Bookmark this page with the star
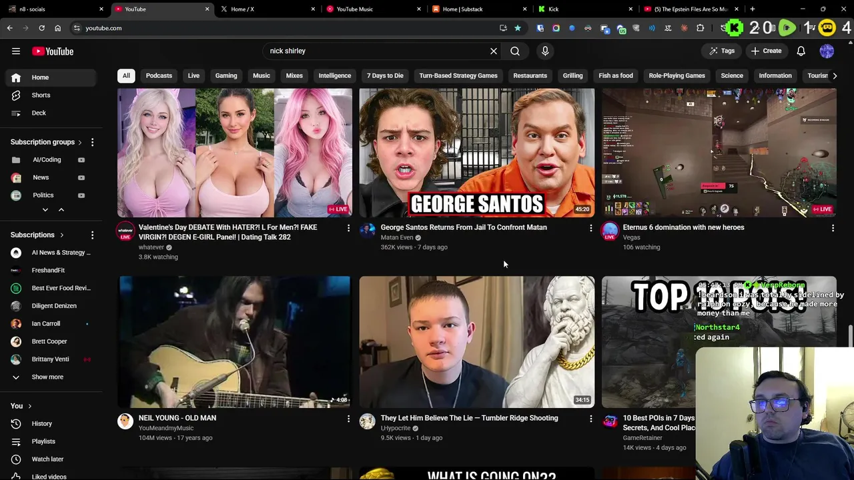The width and height of the screenshot is (854, 480). click(517, 28)
